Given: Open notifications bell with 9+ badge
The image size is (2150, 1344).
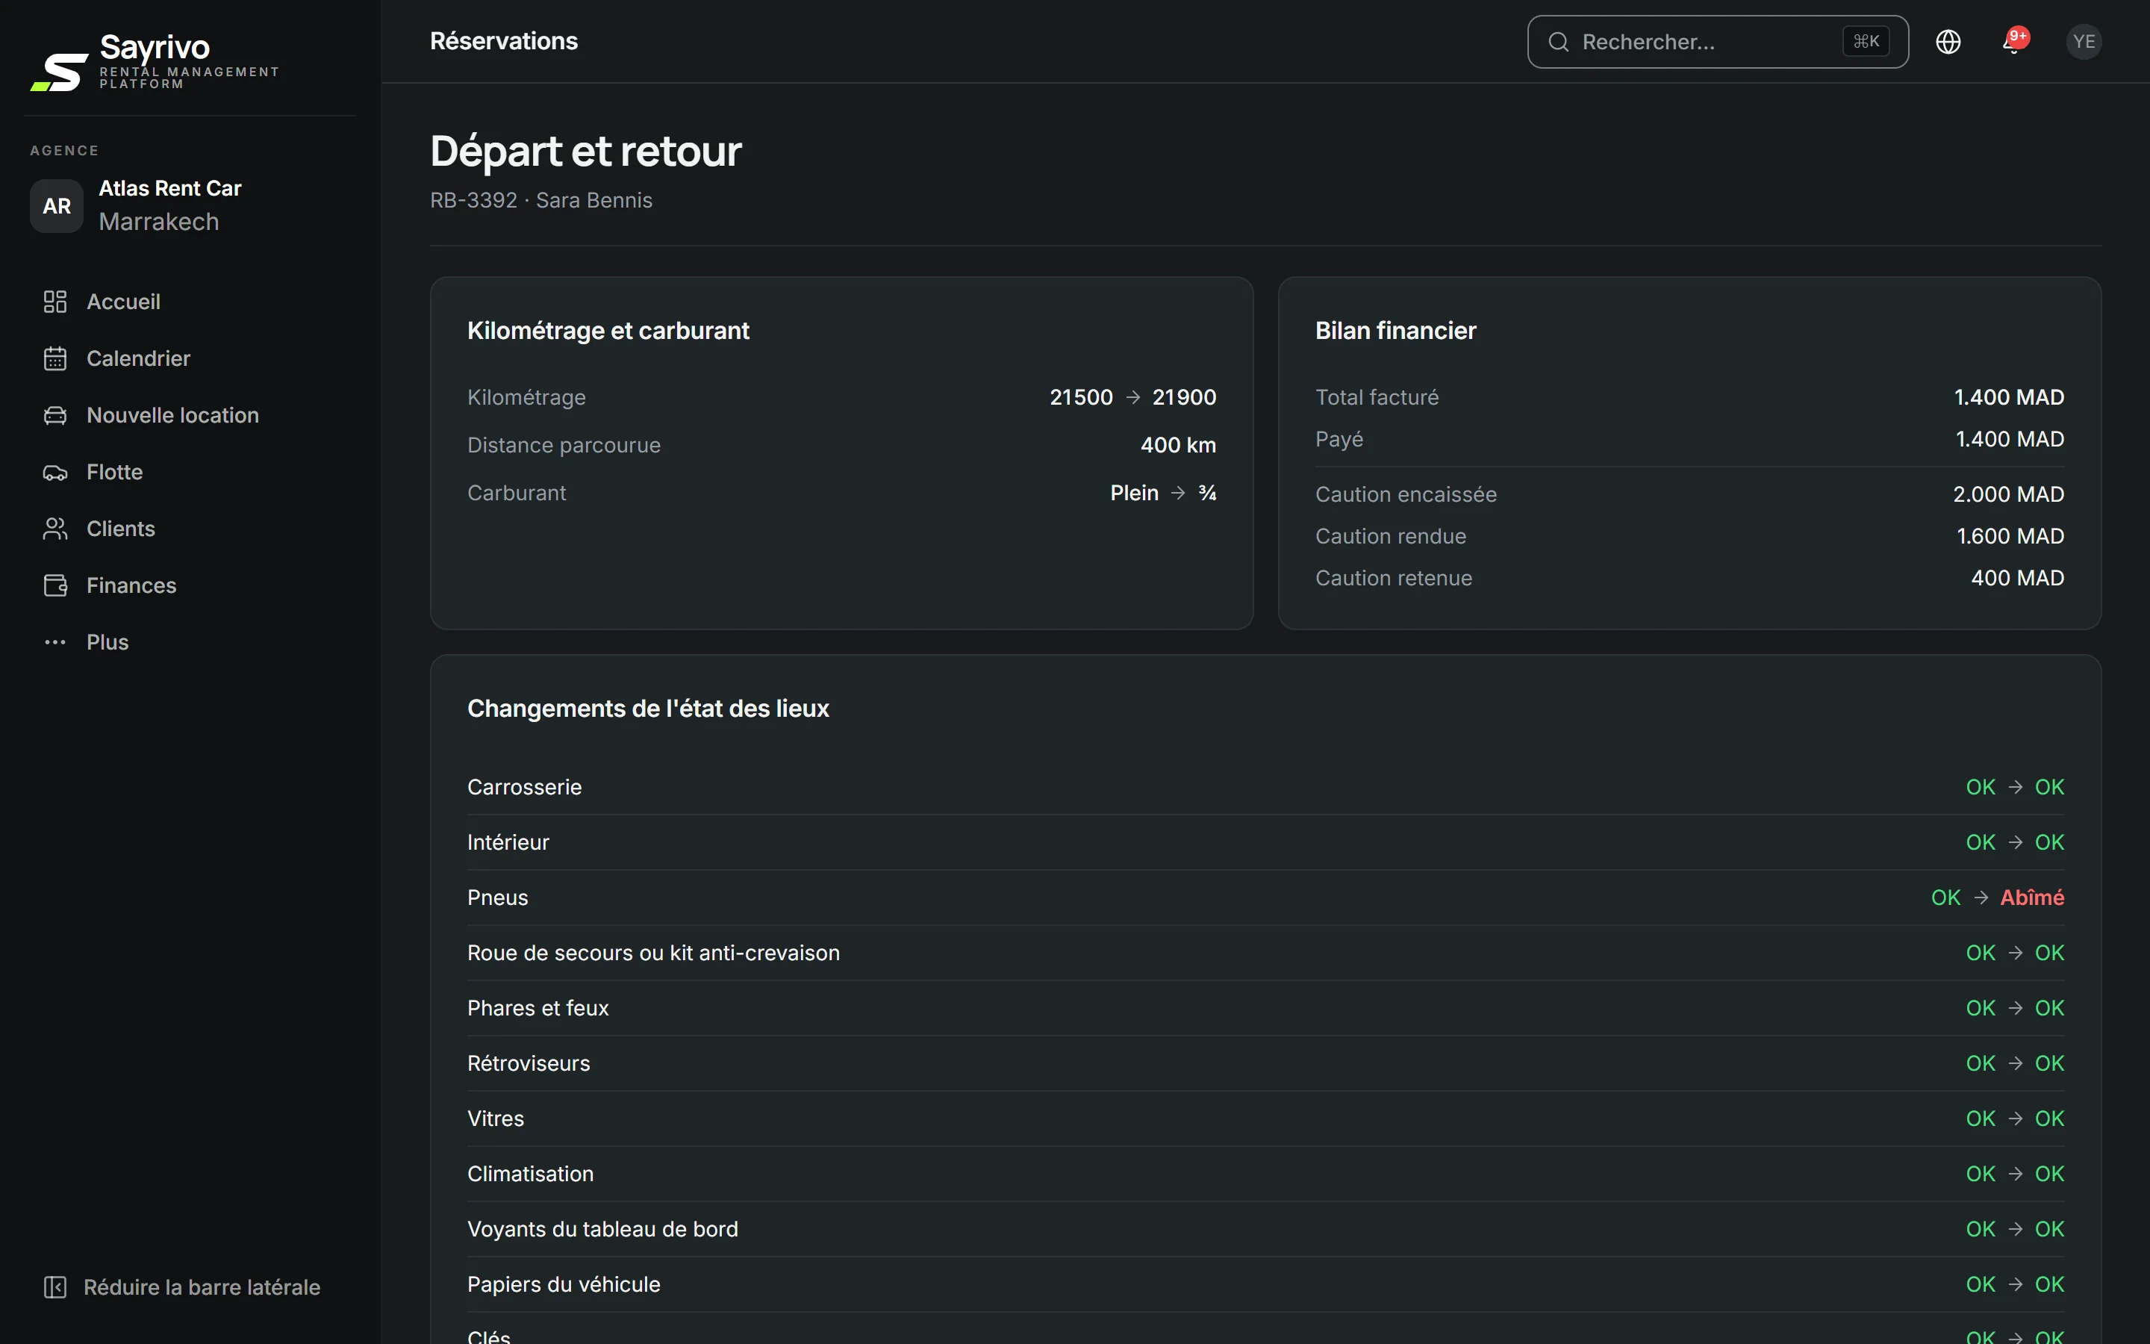Looking at the screenshot, I should pos(2014,41).
